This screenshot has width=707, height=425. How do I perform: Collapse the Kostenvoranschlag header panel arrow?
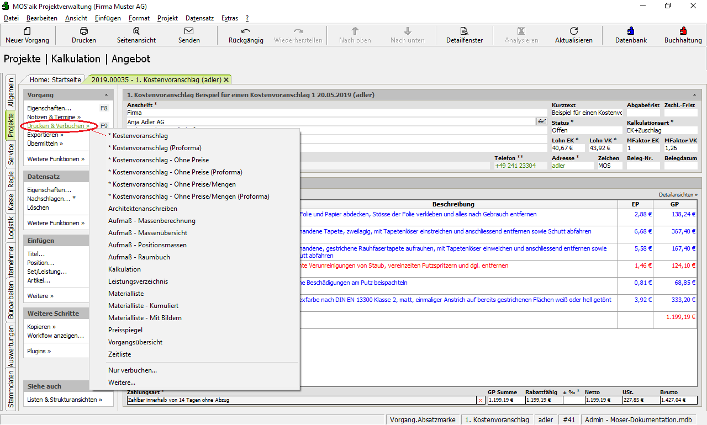coord(694,95)
